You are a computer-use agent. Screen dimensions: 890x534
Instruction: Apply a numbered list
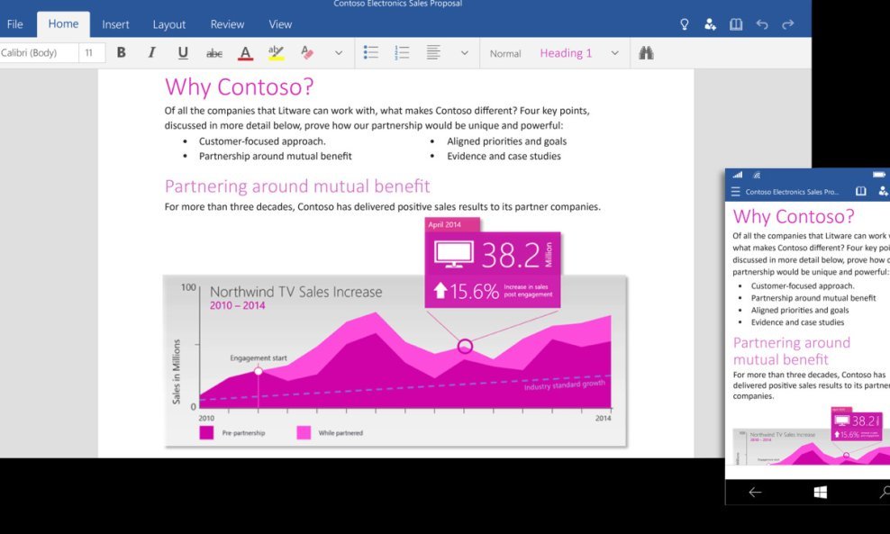tap(402, 53)
